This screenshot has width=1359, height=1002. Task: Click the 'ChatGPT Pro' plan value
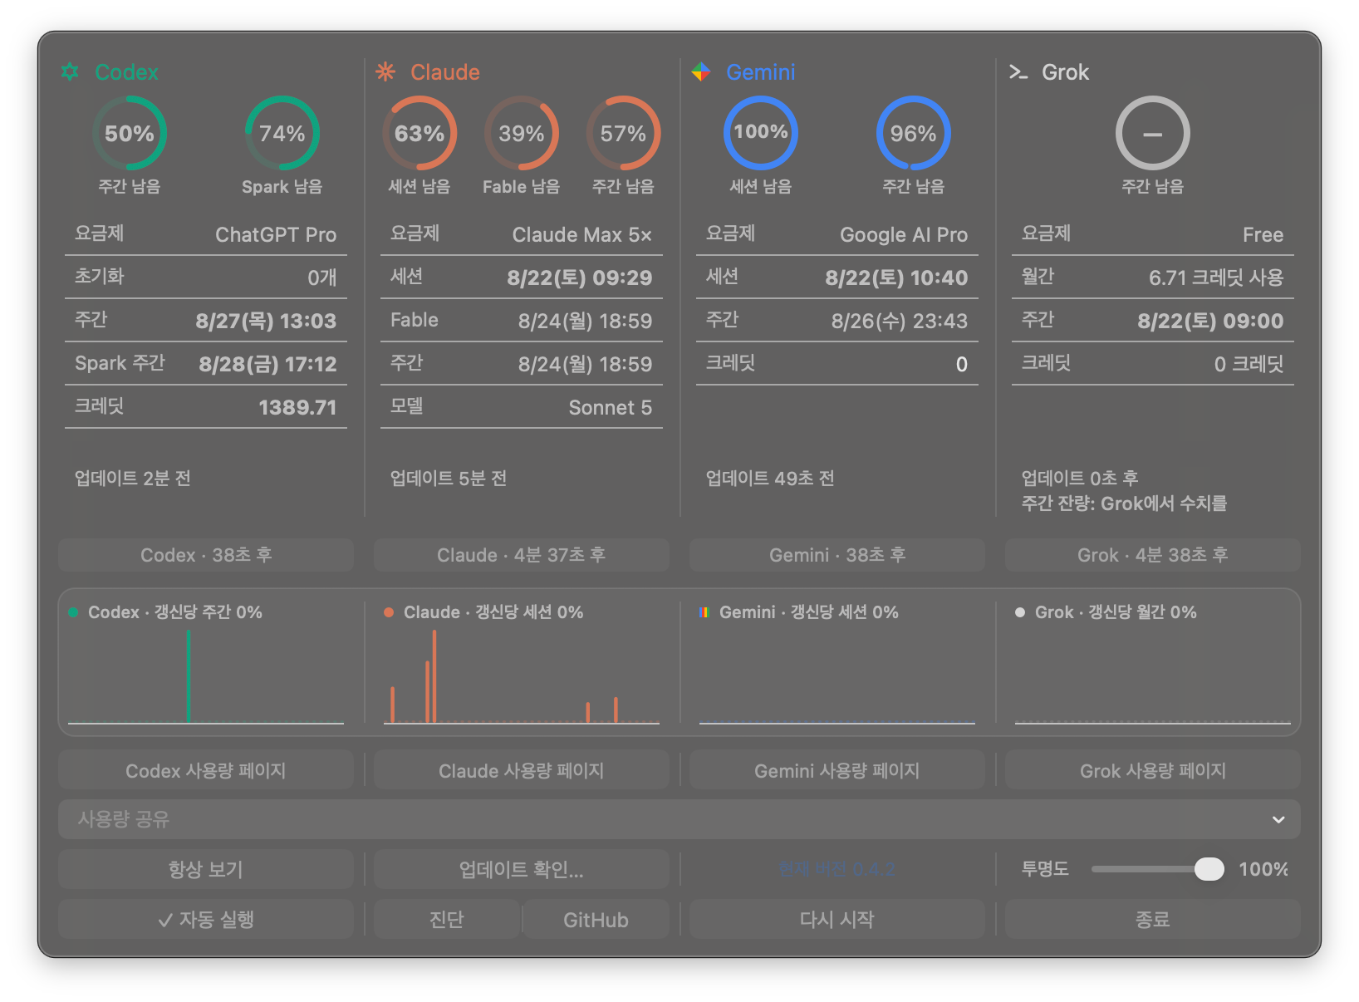[276, 235]
